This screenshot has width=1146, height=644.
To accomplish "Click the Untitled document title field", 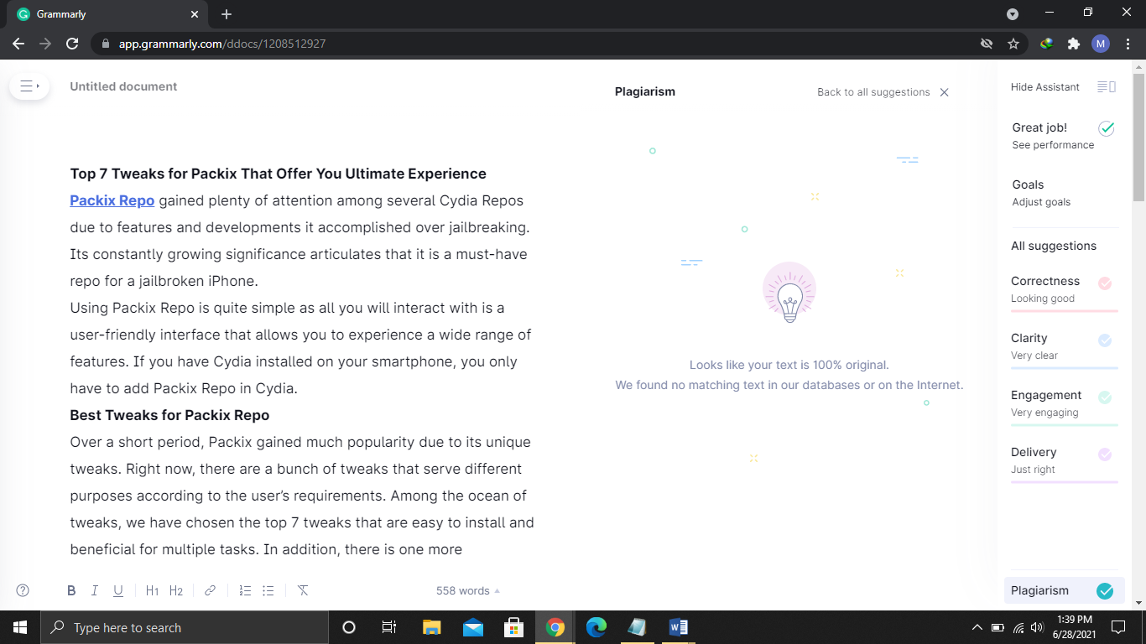I will (x=123, y=86).
